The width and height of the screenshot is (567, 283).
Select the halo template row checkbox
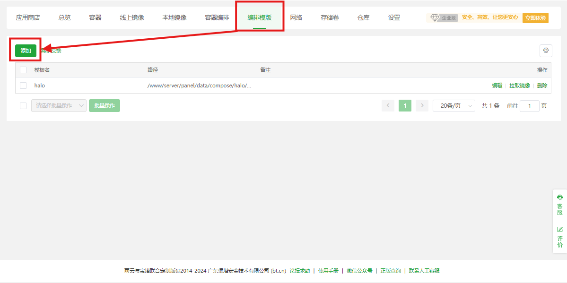(23, 86)
